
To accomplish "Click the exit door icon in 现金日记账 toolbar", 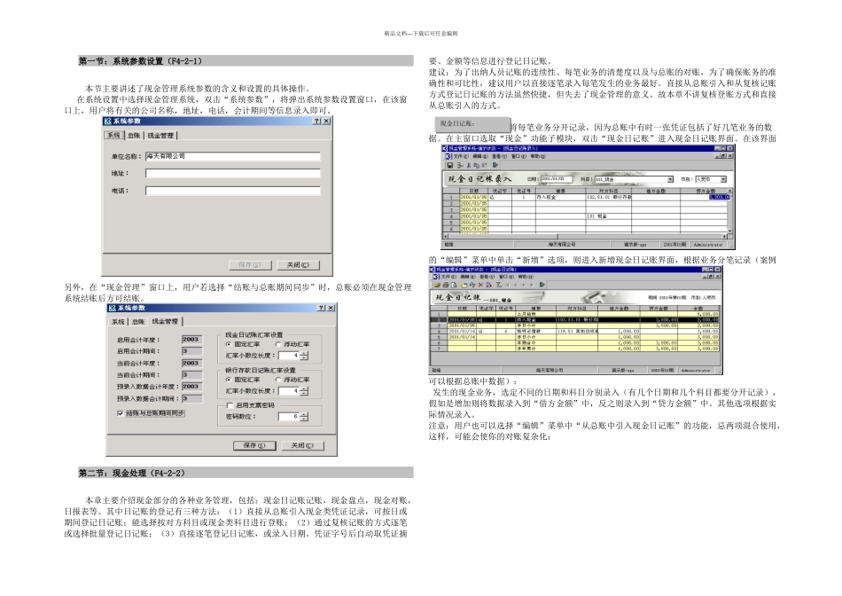I will tap(542, 285).
